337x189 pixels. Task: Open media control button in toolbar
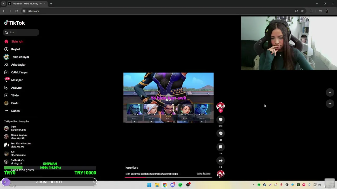pos(320,11)
